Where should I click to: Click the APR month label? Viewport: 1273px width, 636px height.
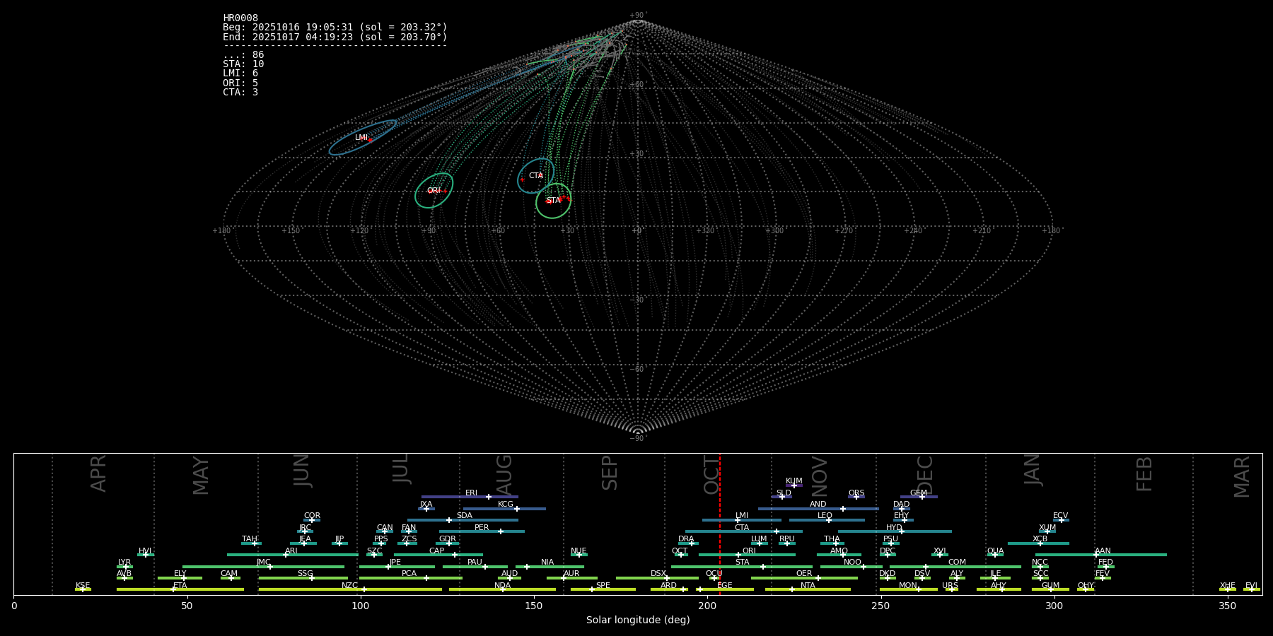[99, 473]
